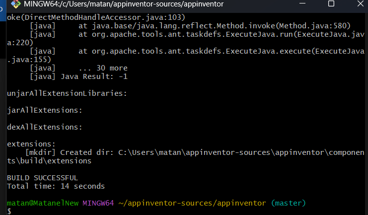Place cursor at the $ prompt line
Screen dimensions: 368x215
15,212
